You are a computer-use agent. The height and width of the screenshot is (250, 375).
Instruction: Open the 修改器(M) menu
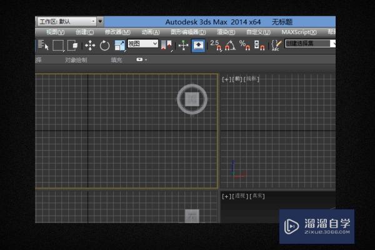coord(117,32)
